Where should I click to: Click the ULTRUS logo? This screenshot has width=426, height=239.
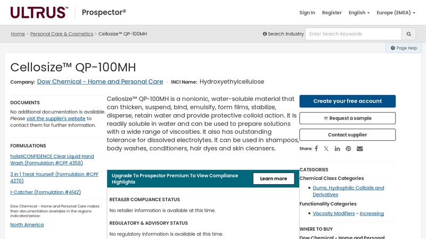point(39,12)
